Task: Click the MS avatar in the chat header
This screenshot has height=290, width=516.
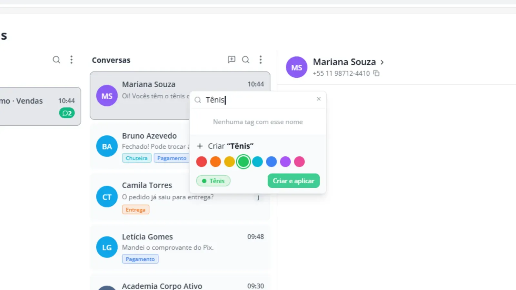Action: pos(297,67)
